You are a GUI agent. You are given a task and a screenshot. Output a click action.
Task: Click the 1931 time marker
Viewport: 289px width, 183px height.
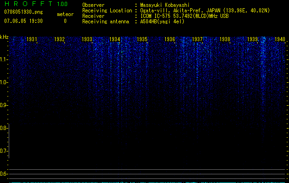click(x=32, y=39)
